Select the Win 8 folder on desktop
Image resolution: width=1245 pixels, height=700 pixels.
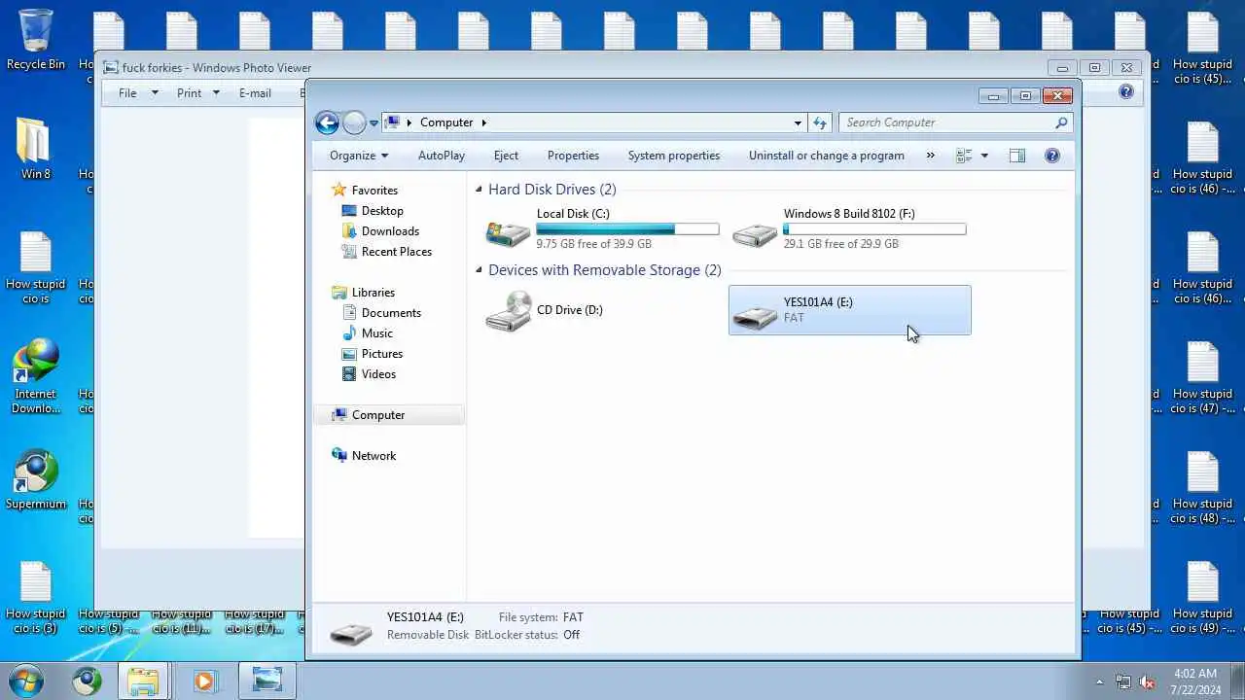pos(36,150)
